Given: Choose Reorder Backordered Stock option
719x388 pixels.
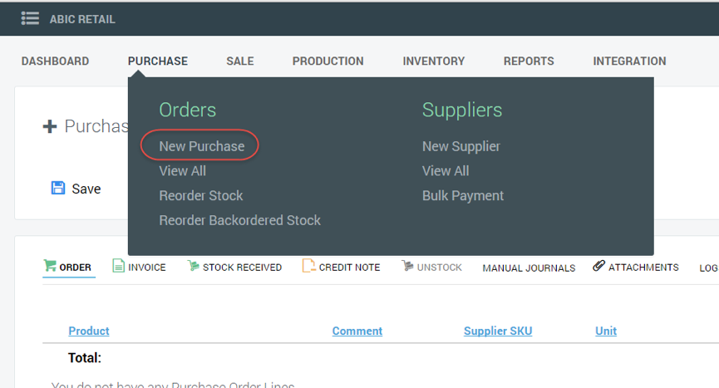Looking at the screenshot, I should [x=240, y=220].
